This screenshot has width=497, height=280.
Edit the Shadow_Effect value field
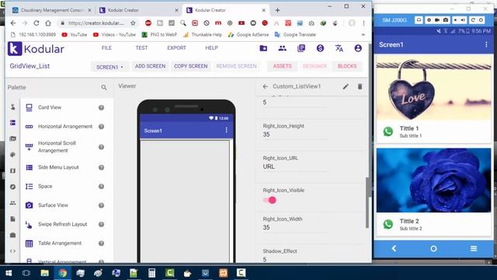pyautogui.click(x=295, y=259)
